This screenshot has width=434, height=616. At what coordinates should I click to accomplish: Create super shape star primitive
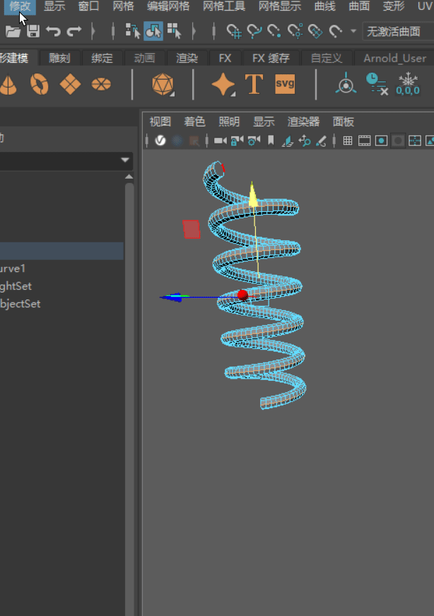223,84
